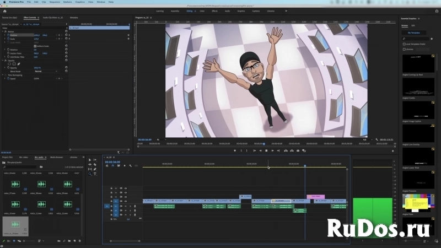
Task: Select the Pen tool in tools panel
Action: (x=95, y=169)
